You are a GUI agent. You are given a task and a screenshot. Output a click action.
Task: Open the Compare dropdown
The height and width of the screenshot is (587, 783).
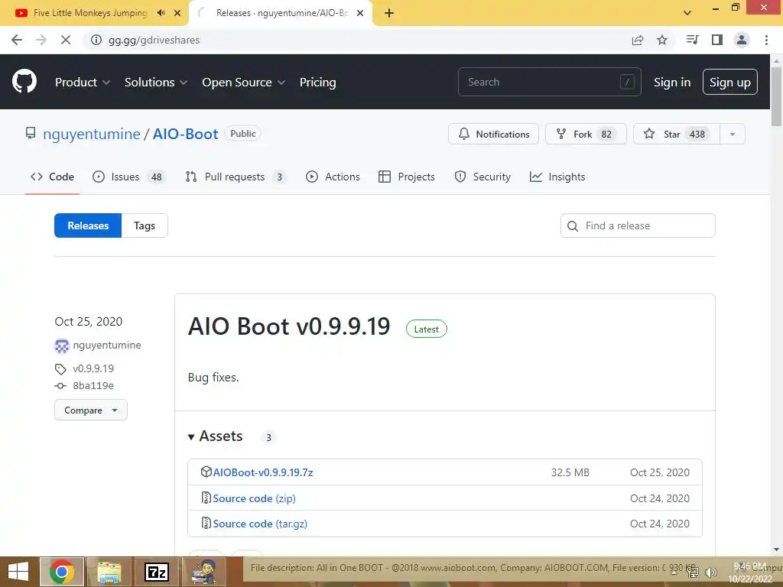91,410
